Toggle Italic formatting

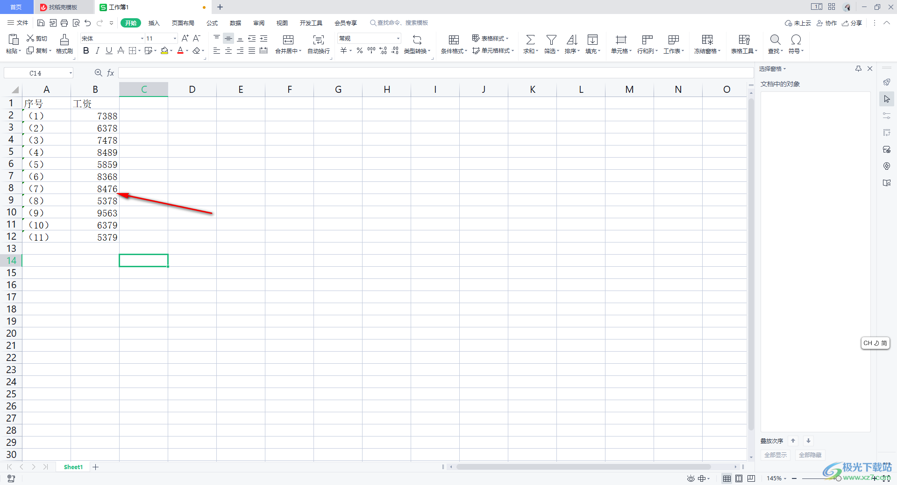97,50
